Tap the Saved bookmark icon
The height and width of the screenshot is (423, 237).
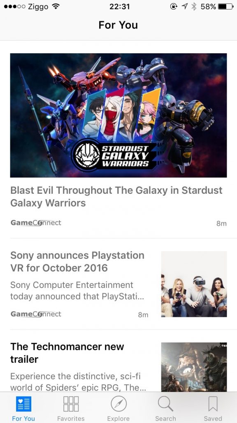point(213,404)
